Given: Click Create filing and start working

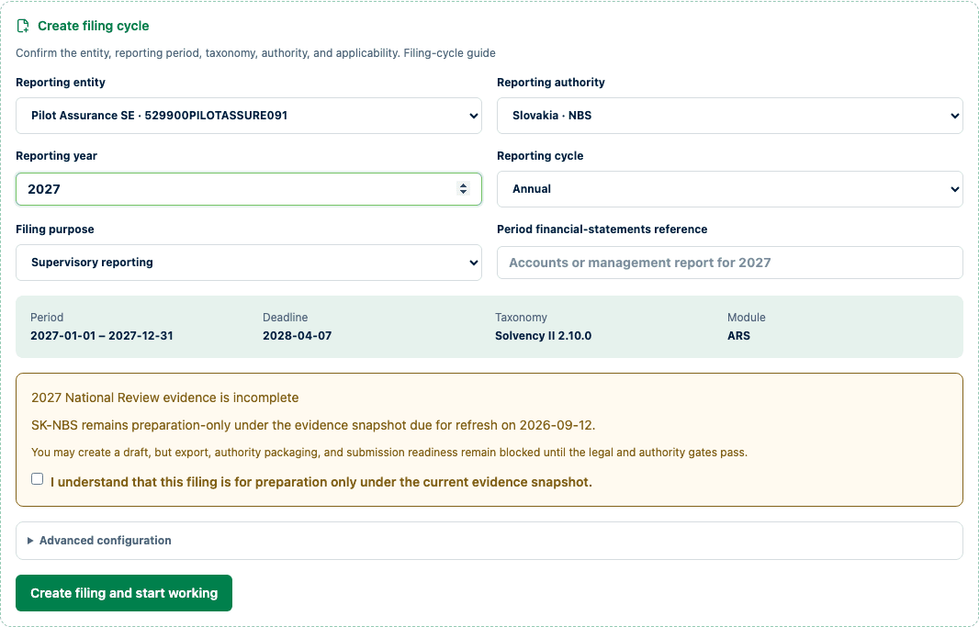Looking at the screenshot, I should (x=124, y=593).
